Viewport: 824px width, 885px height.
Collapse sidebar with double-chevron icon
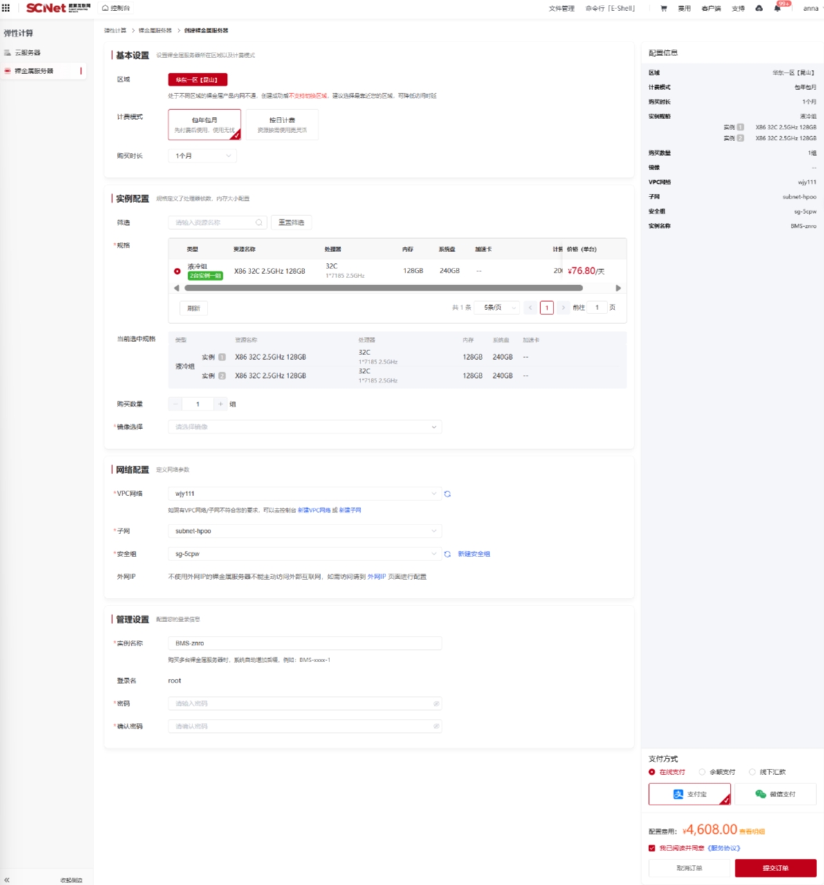pos(7,879)
